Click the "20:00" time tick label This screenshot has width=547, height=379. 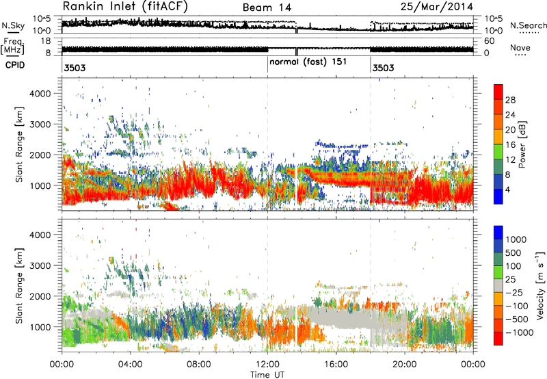(x=404, y=365)
